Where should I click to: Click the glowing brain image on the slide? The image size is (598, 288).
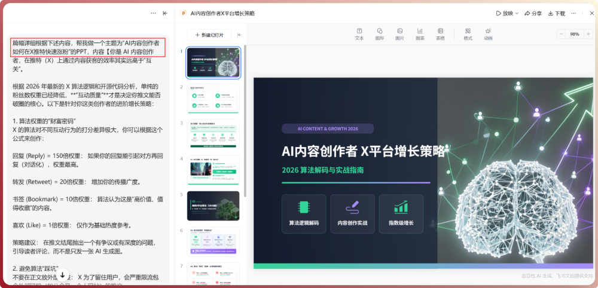click(517, 211)
